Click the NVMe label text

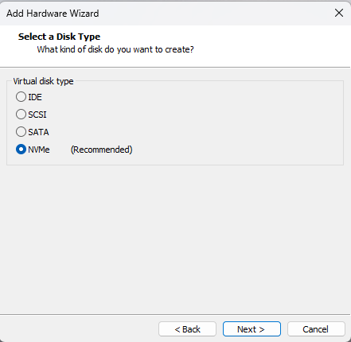pos(39,150)
